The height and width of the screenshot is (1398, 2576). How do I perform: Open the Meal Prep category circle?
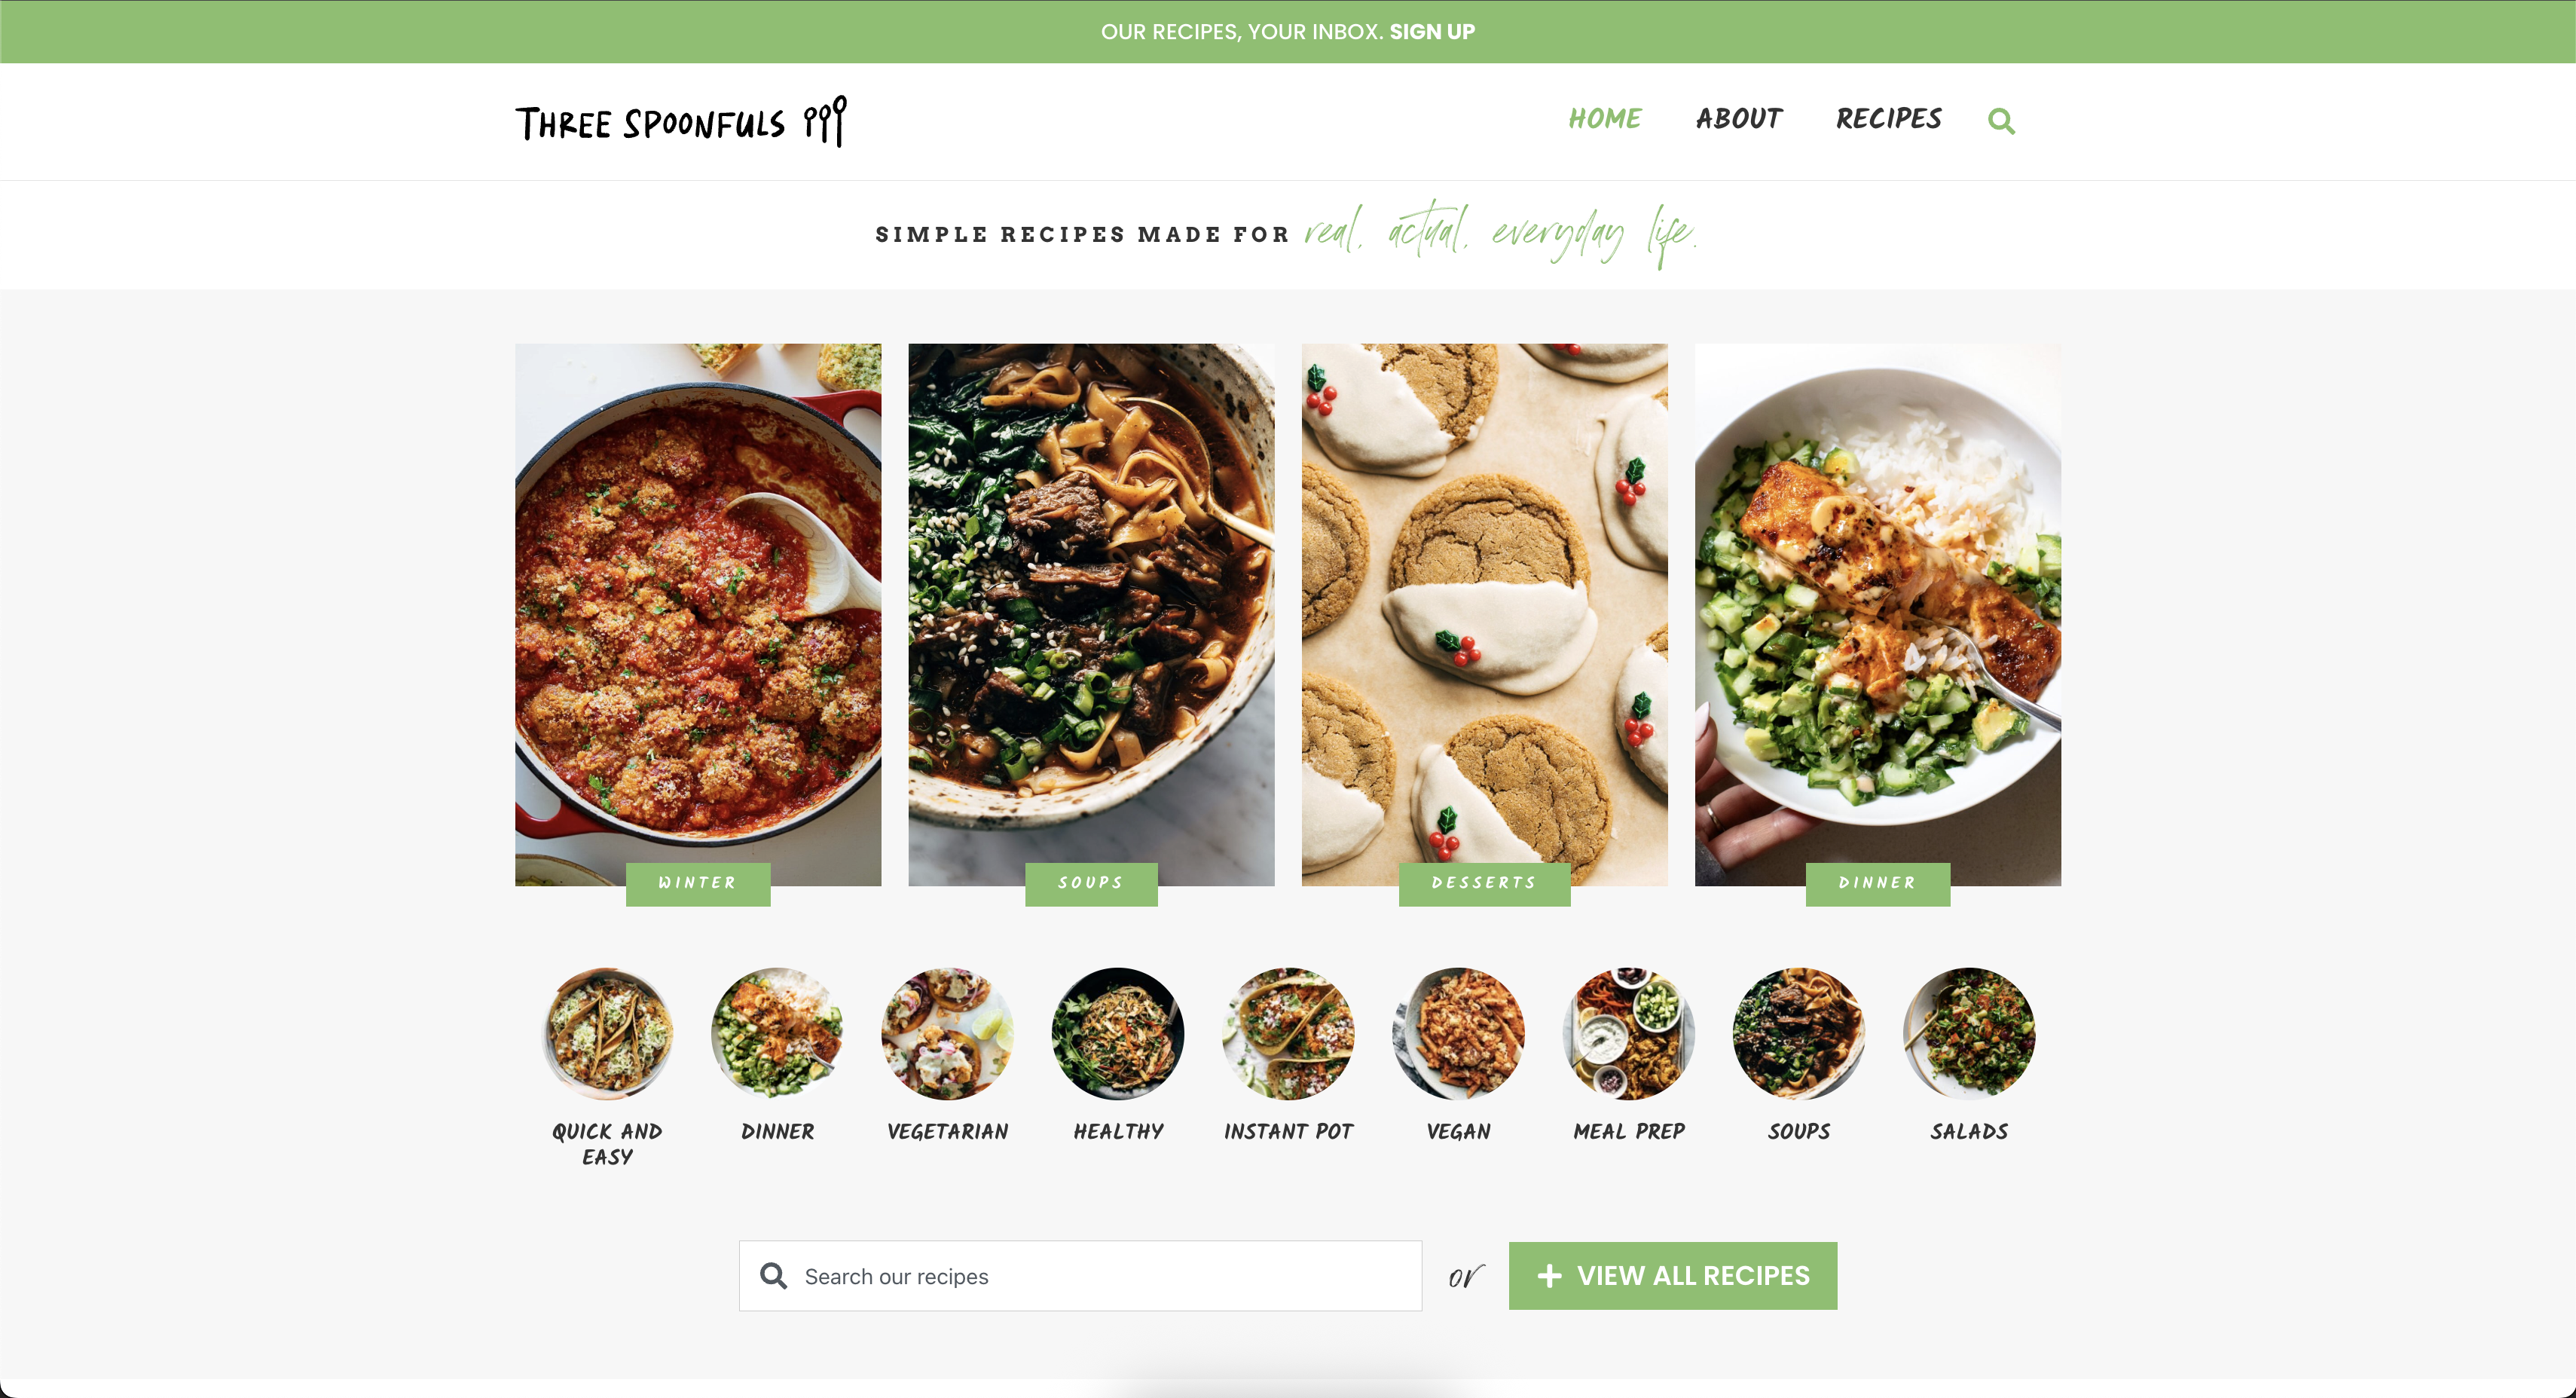point(1629,1033)
